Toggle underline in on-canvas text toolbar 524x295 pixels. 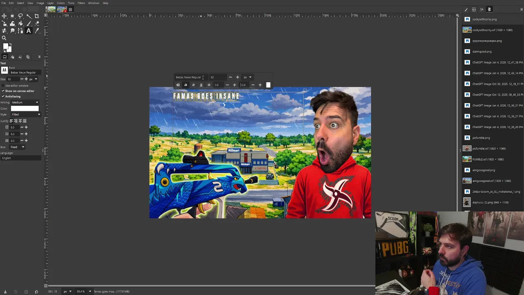coord(201,85)
